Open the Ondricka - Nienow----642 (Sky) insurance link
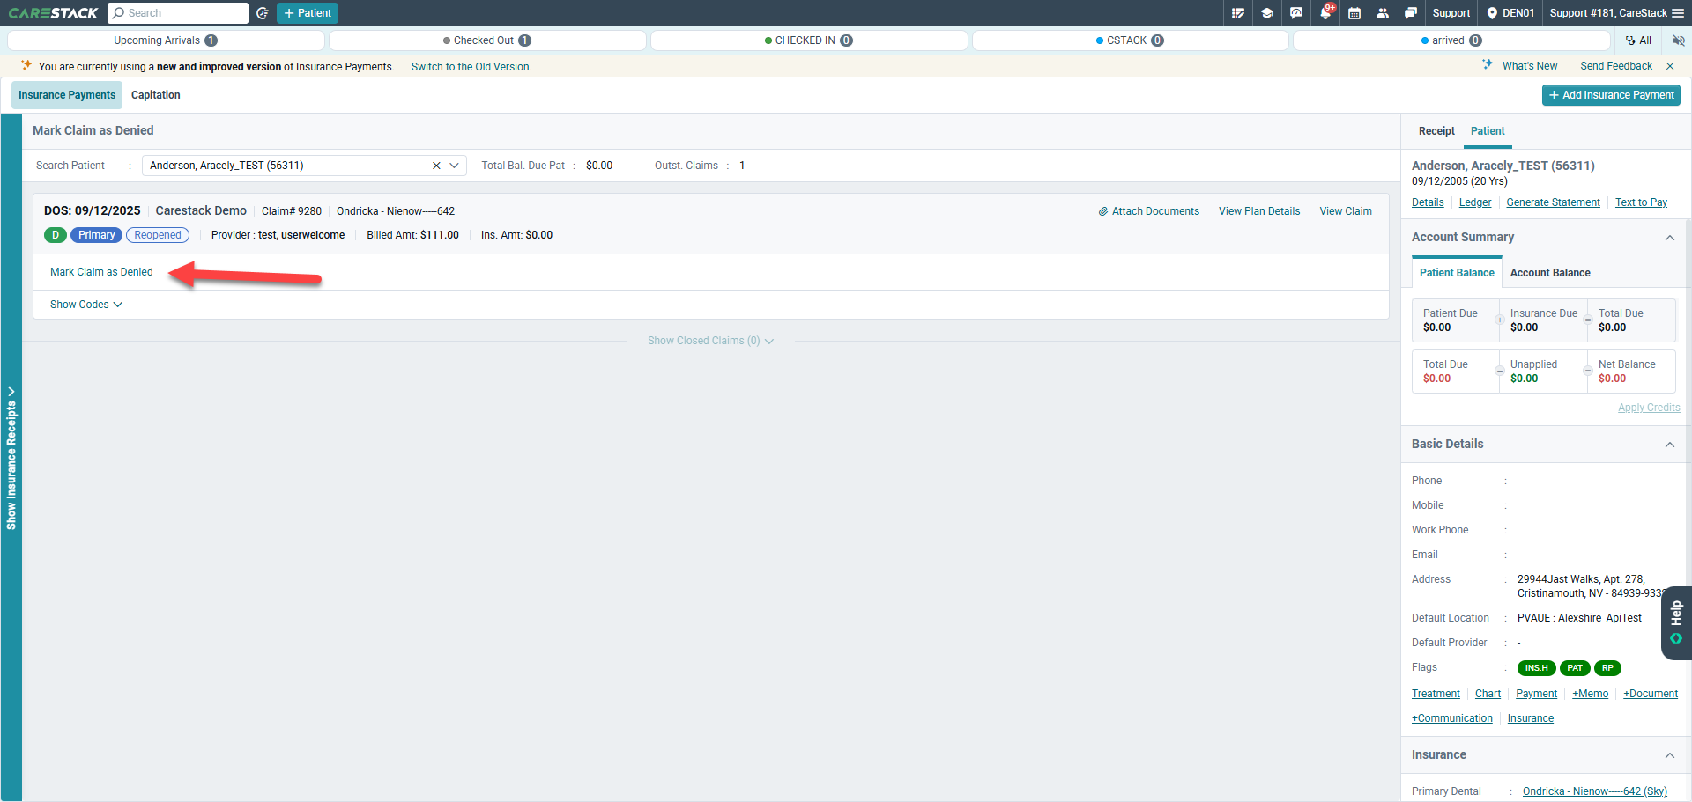The height and width of the screenshot is (802, 1692). click(x=1595, y=791)
